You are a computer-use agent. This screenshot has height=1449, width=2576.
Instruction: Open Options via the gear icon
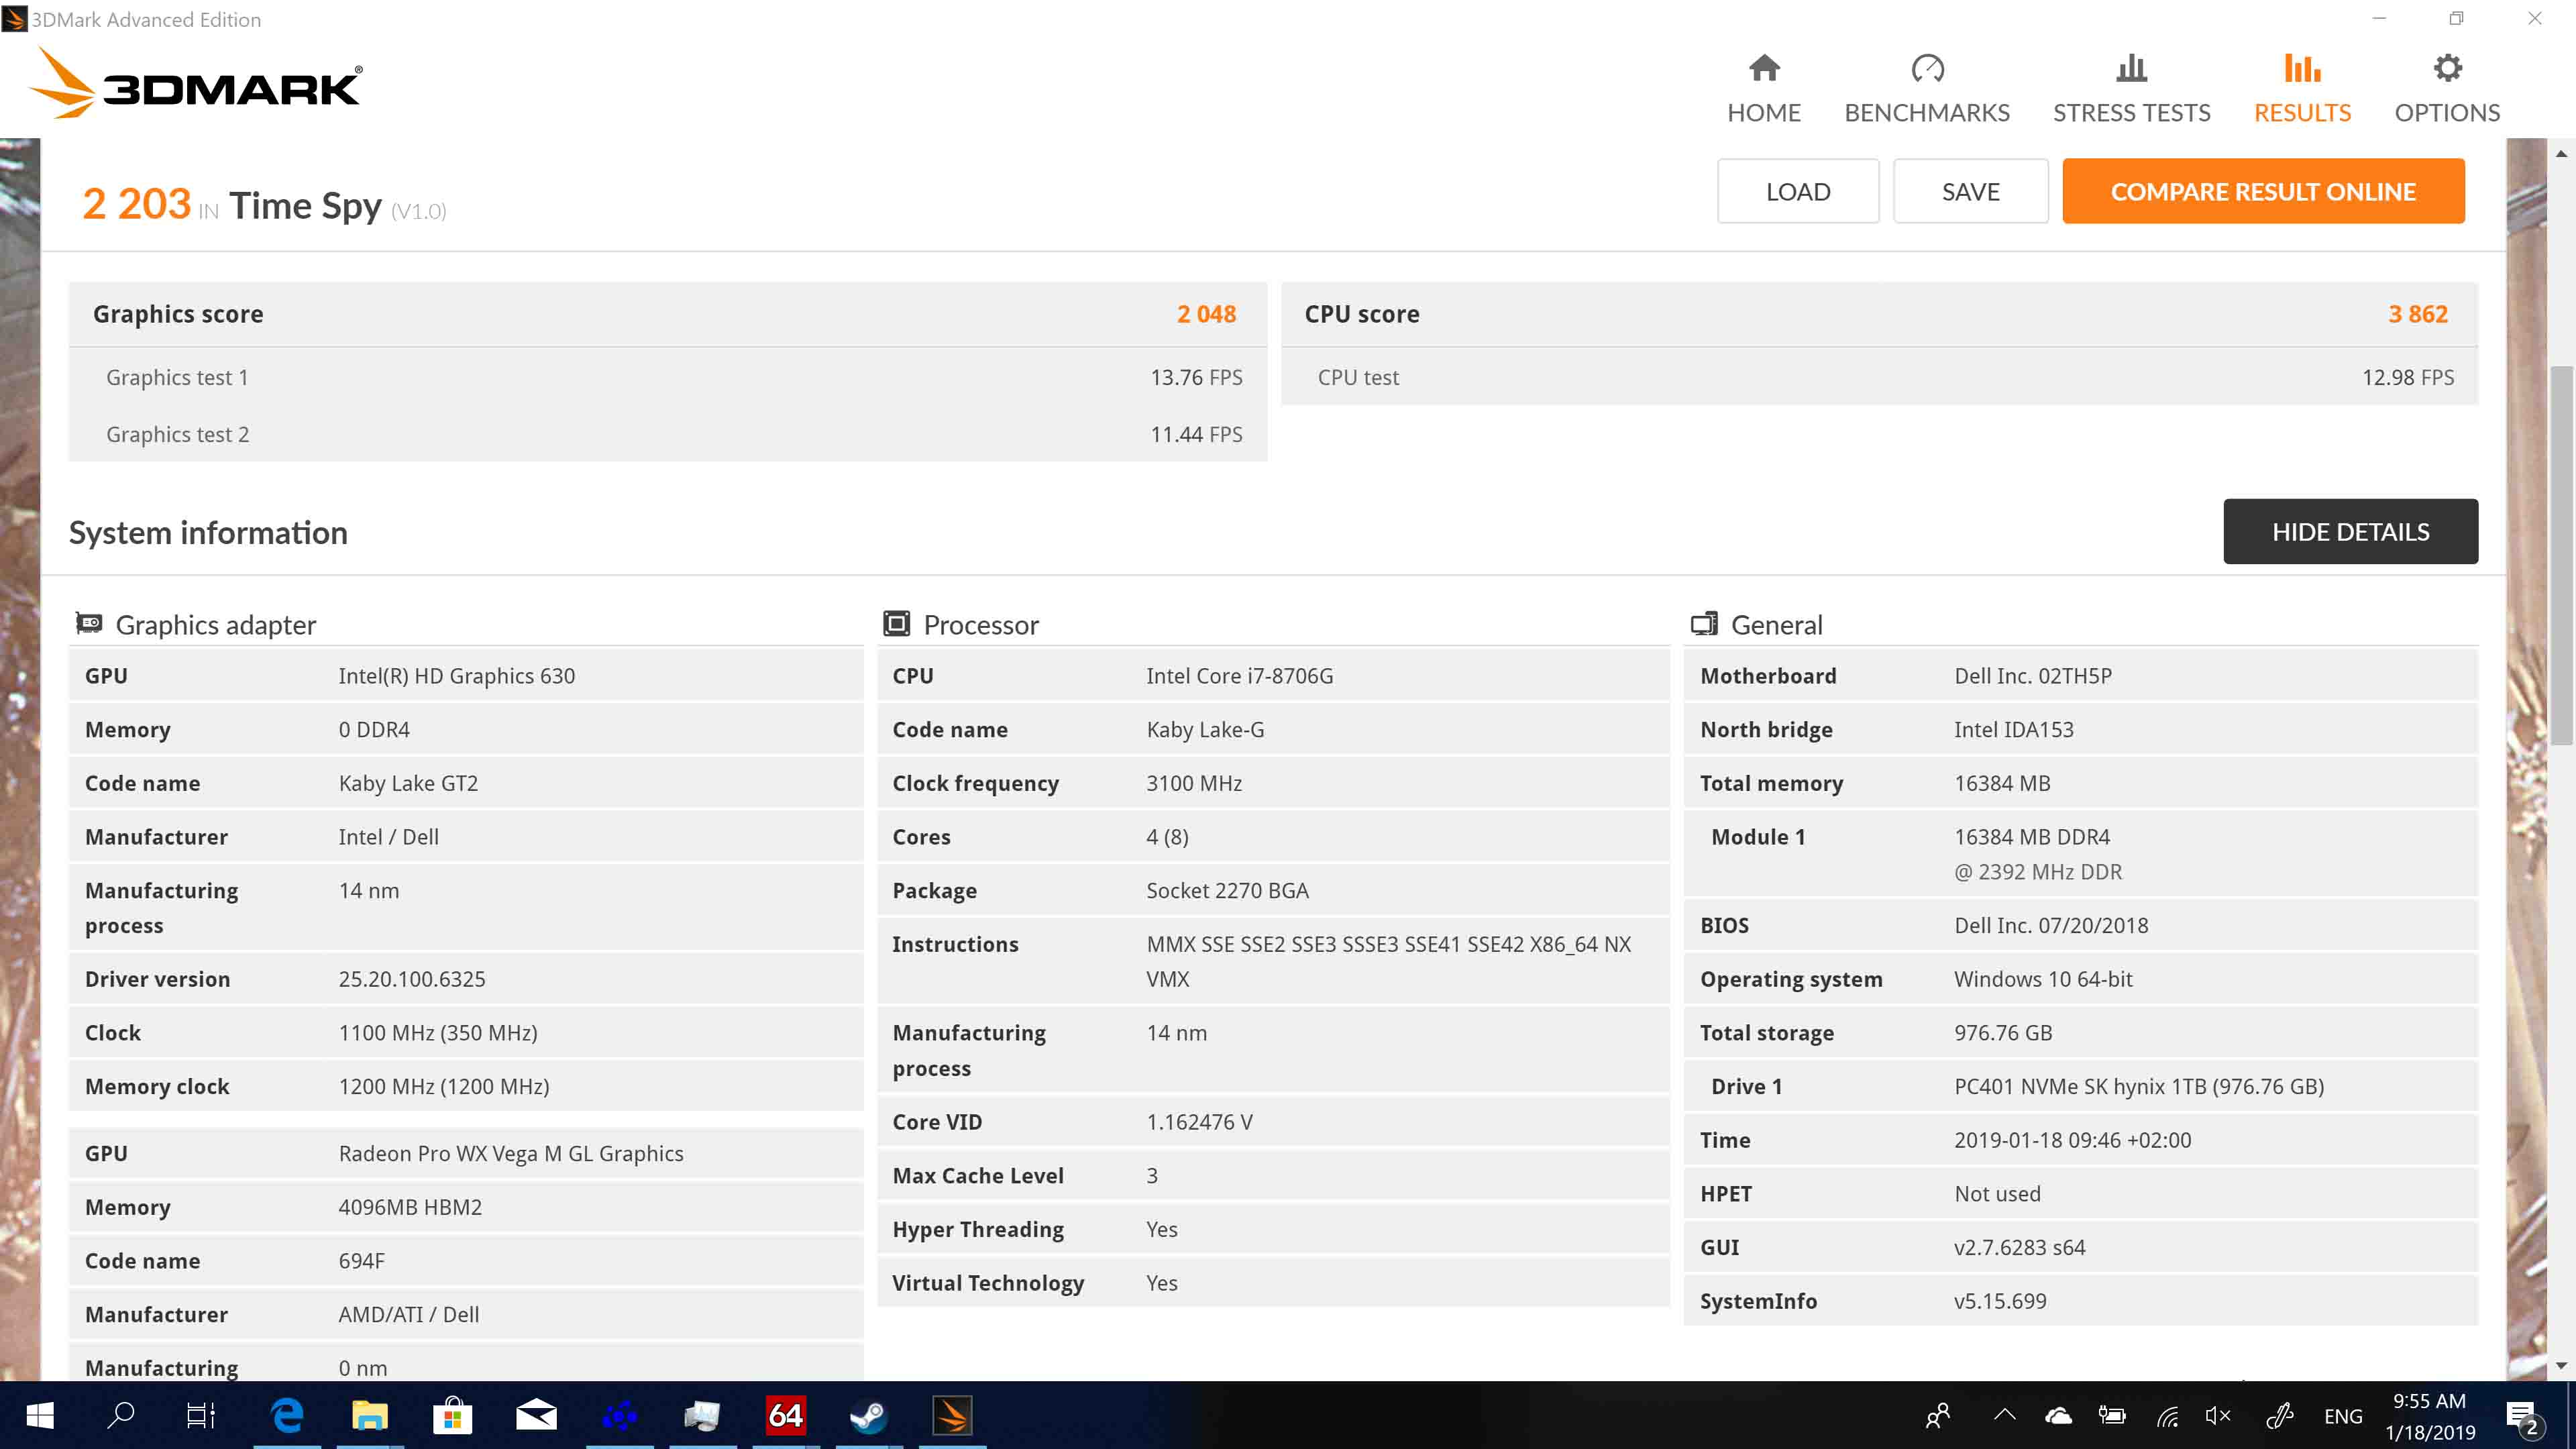point(2447,68)
